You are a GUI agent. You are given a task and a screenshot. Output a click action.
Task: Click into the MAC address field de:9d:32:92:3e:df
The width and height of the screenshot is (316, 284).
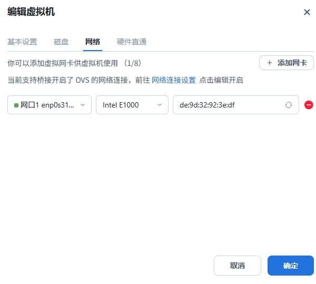click(226, 105)
